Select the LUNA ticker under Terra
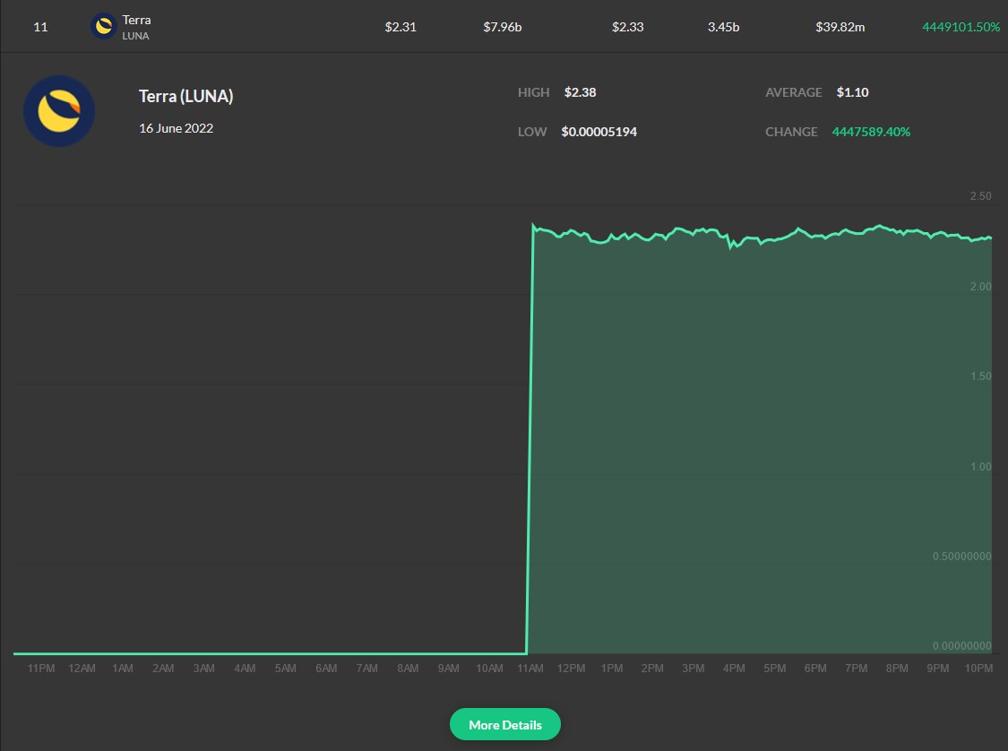 pyautogui.click(x=135, y=36)
